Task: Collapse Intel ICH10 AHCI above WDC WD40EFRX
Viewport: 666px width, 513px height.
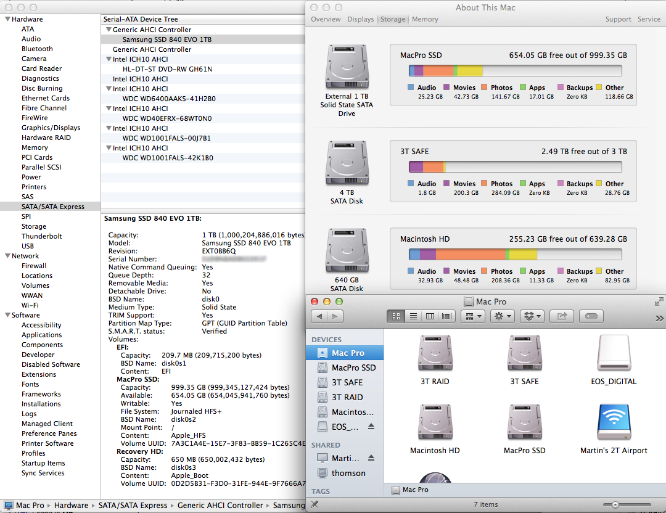Action: [109, 109]
